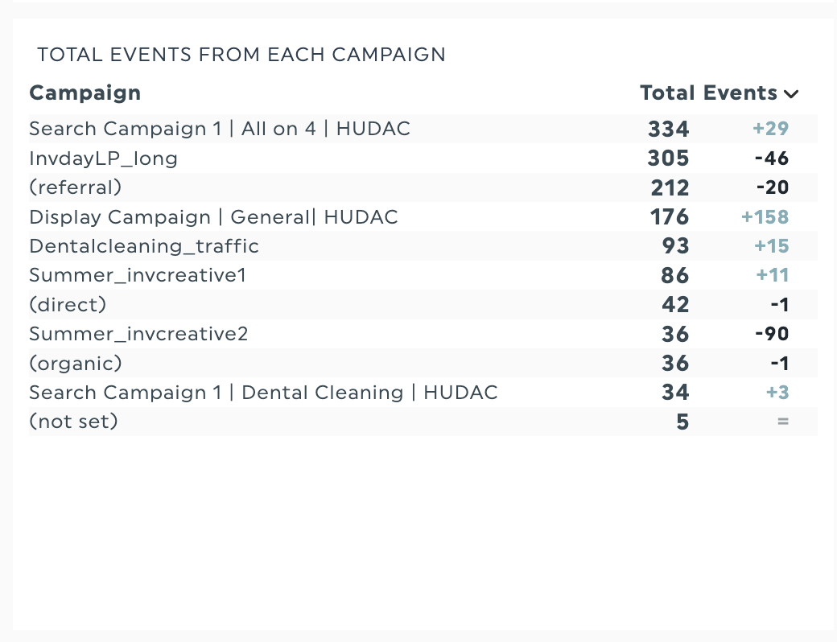Screen dimensions: 837x642
Task: Click the Total Events From Each Campaign title
Action: point(241,55)
